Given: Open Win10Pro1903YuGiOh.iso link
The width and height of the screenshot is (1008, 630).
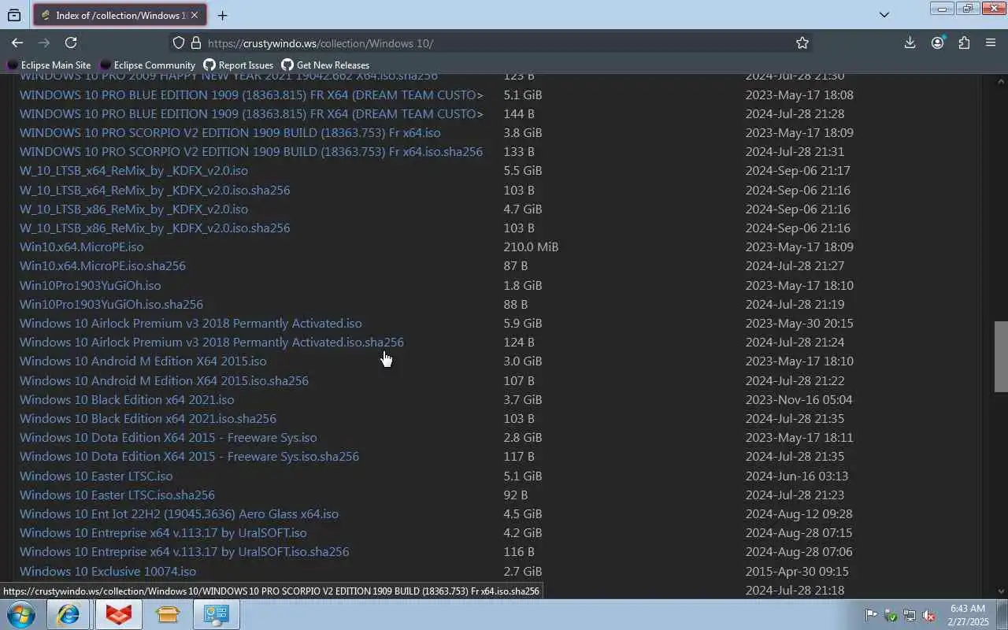Looking at the screenshot, I should [x=91, y=285].
